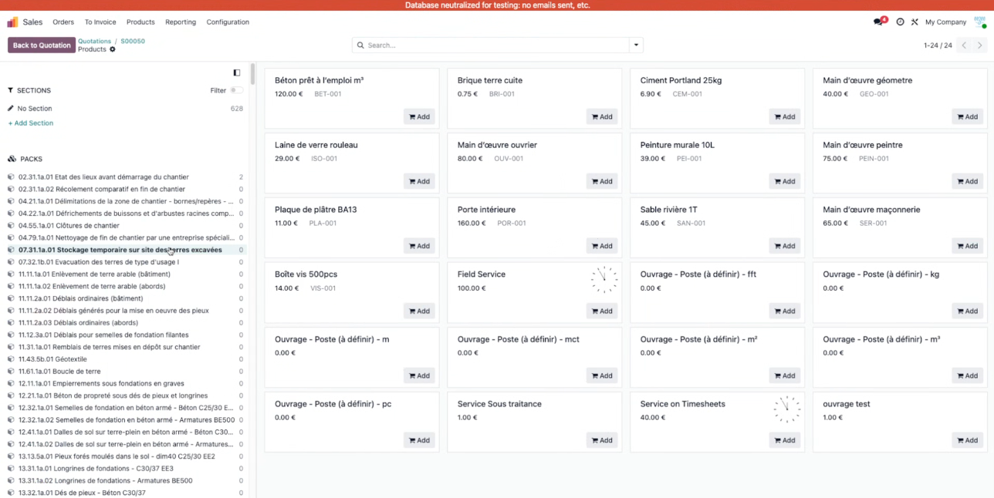Click the Add Section link
The image size is (994, 498).
pyautogui.click(x=31, y=123)
